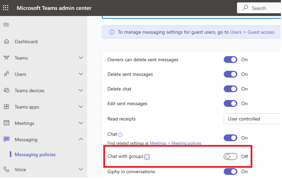Open the Meeting policies link
282x180 pixels.
[x=186, y=143]
